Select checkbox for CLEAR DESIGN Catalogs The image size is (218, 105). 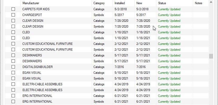(13, 20)
